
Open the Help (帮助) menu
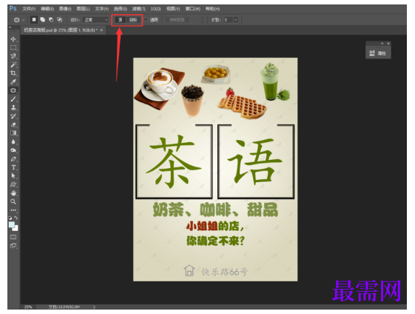[212, 9]
